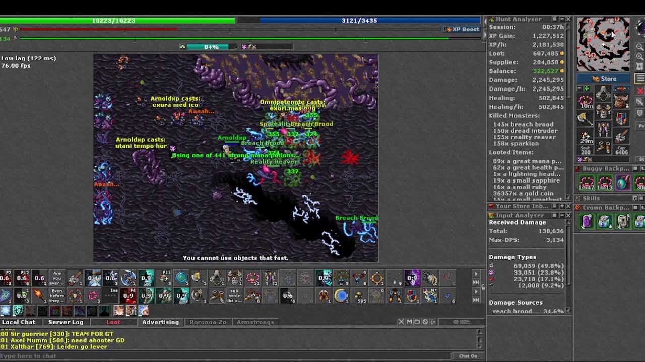
Task: Click the F11 spell hotkey
Action: coord(164,278)
